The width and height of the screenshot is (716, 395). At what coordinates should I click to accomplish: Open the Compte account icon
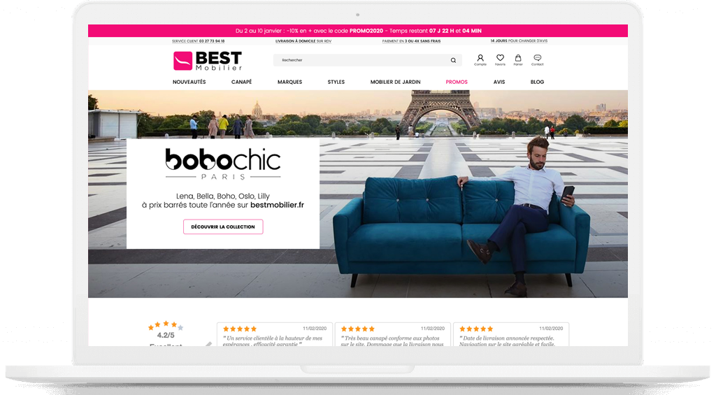pos(480,60)
